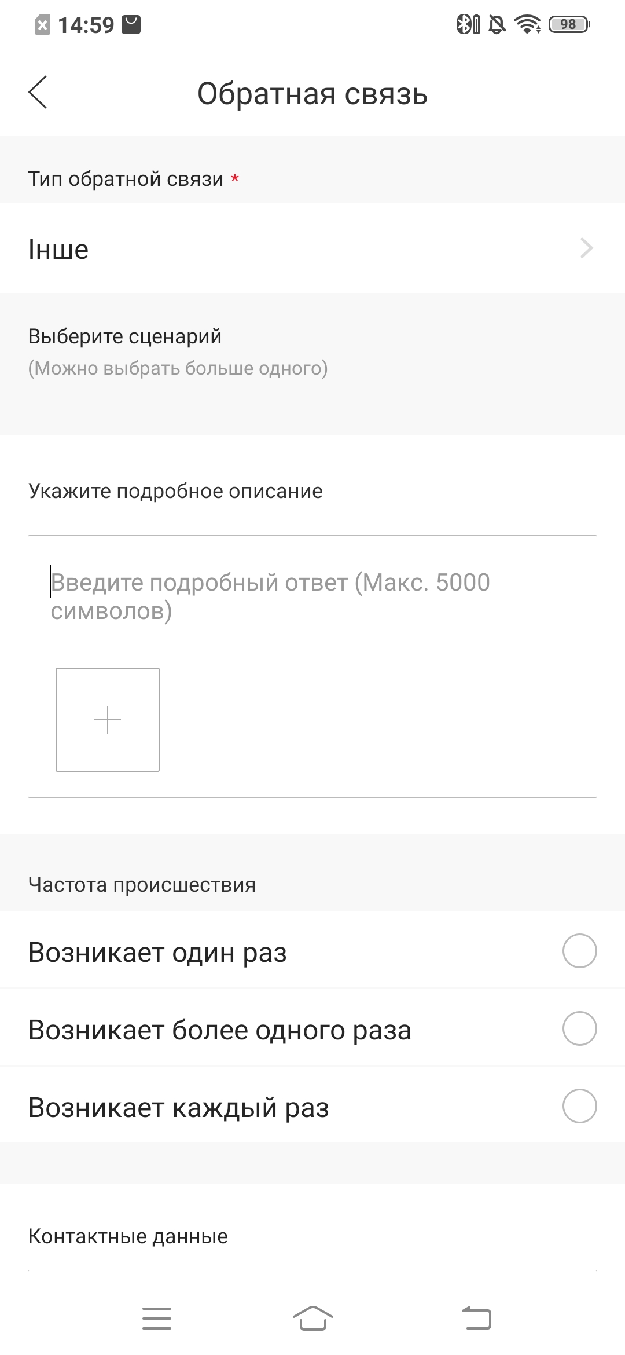Image resolution: width=625 pixels, height=1355 pixels.
Task: Tap the contact details input field
Action: 312,1276
